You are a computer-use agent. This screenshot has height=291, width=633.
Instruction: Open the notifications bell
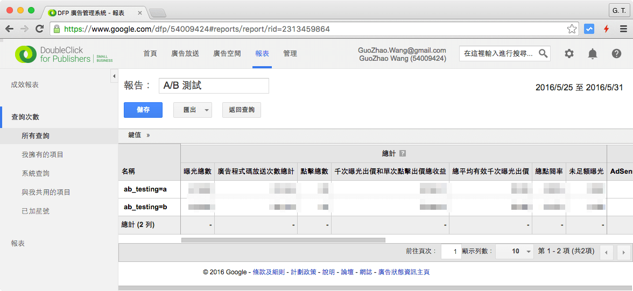pyautogui.click(x=592, y=53)
